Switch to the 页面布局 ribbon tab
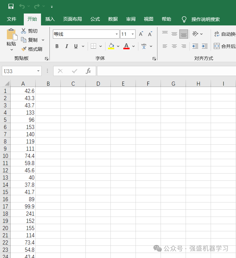The height and width of the screenshot is (258, 236). pyautogui.click(x=72, y=19)
